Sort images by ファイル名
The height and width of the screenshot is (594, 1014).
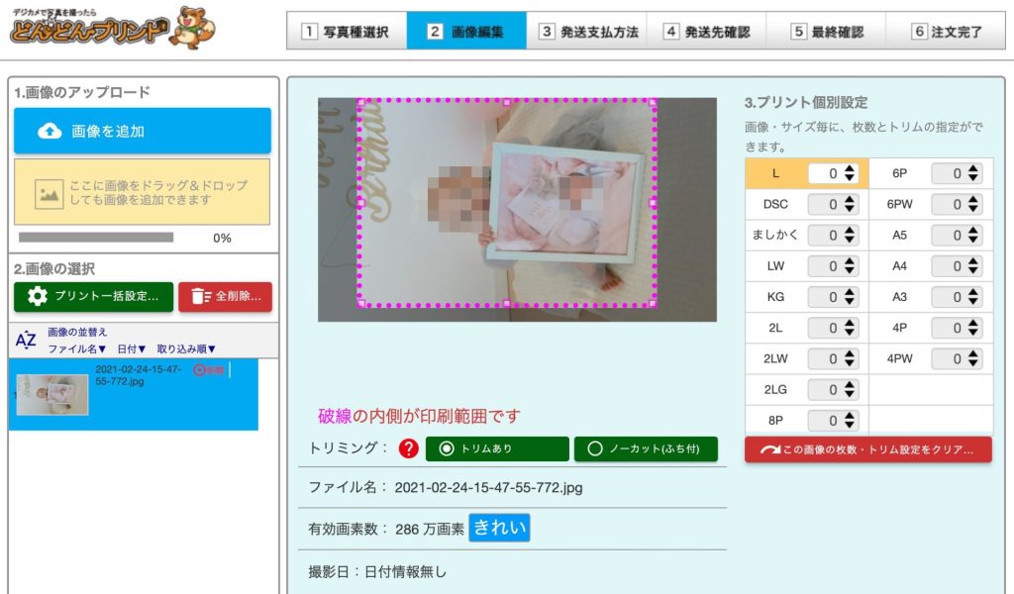(x=77, y=349)
